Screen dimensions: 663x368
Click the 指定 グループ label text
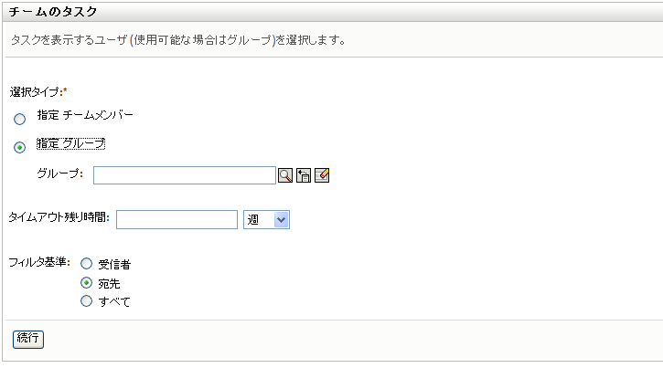71,143
